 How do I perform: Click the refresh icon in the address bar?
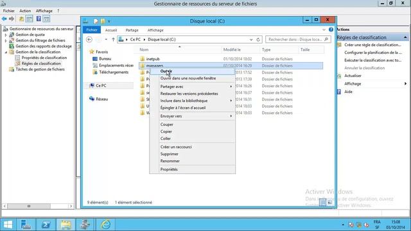click(258, 40)
